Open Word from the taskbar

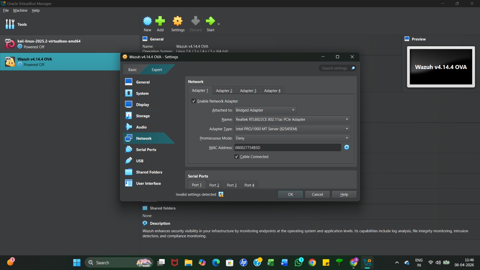pos(284,262)
